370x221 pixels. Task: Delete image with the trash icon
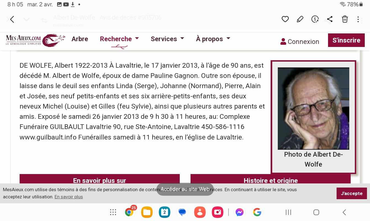pyautogui.click(x=345, y=19)
